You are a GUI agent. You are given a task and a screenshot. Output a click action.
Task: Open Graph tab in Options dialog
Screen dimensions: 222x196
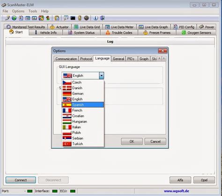pyautogui.click(x=144, y=59)
